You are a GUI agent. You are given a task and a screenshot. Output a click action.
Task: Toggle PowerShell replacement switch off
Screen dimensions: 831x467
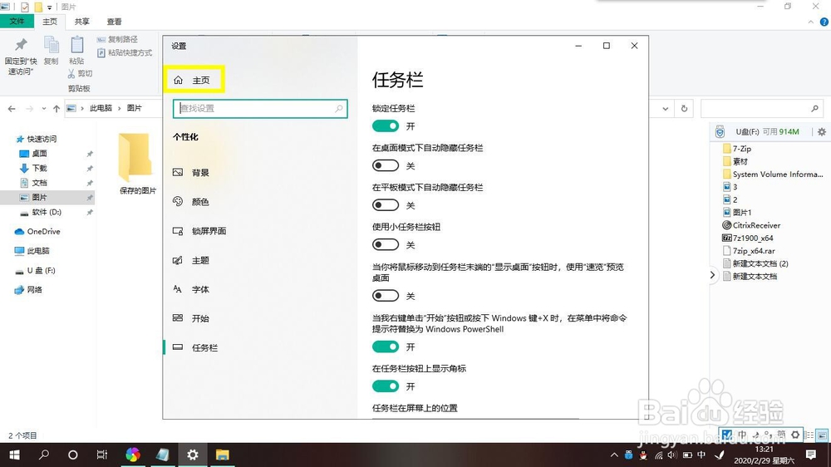pyautogui.click(x=386, y=347)
